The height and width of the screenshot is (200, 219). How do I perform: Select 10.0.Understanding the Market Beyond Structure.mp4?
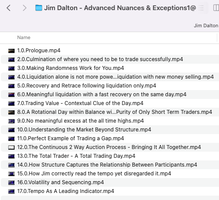coord(110,130)
